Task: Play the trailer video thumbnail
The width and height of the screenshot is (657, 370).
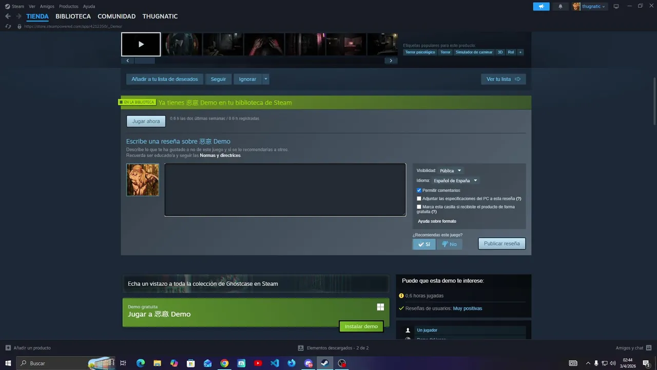Action: (x=141, y=44)
